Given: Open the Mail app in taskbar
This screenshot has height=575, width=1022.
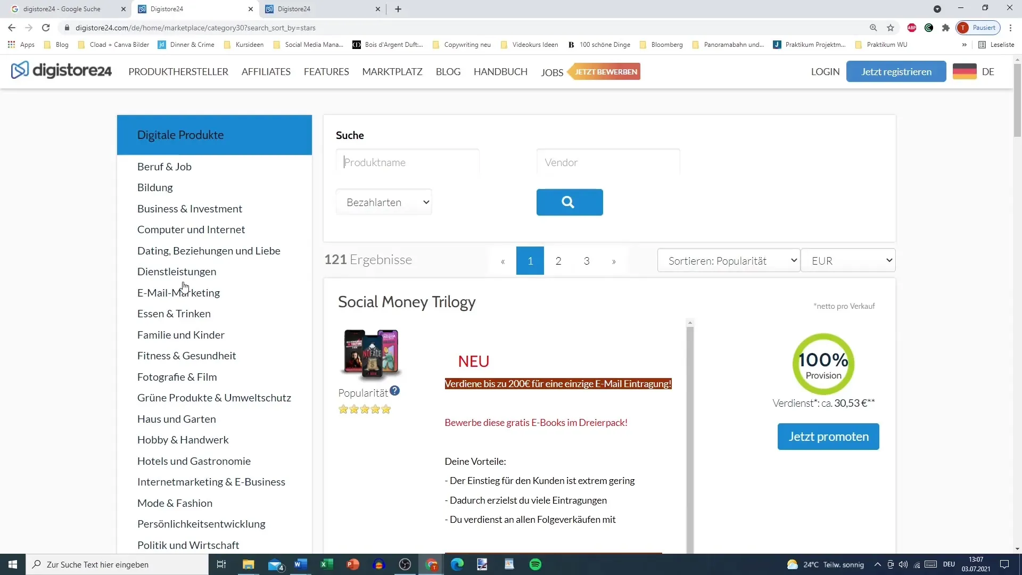Looking at the screenshot, I should [x=276, y=564].
